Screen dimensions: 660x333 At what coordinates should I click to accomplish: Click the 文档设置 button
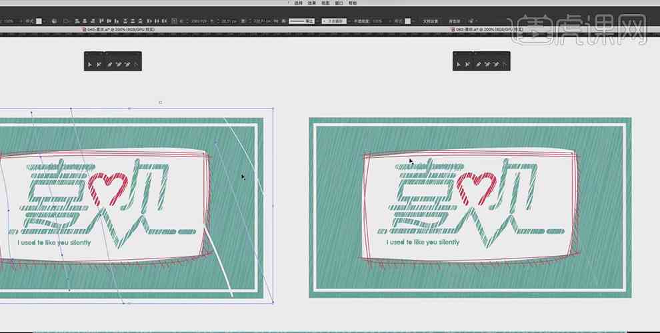(x=430, y=21)
